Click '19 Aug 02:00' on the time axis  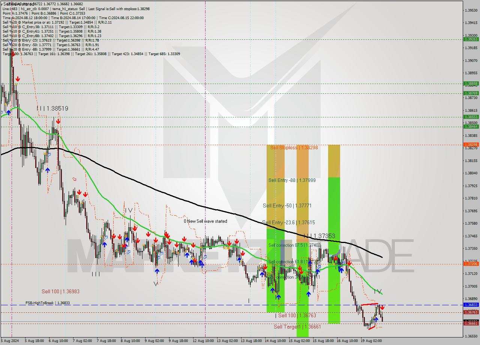[x=371, y=341]
